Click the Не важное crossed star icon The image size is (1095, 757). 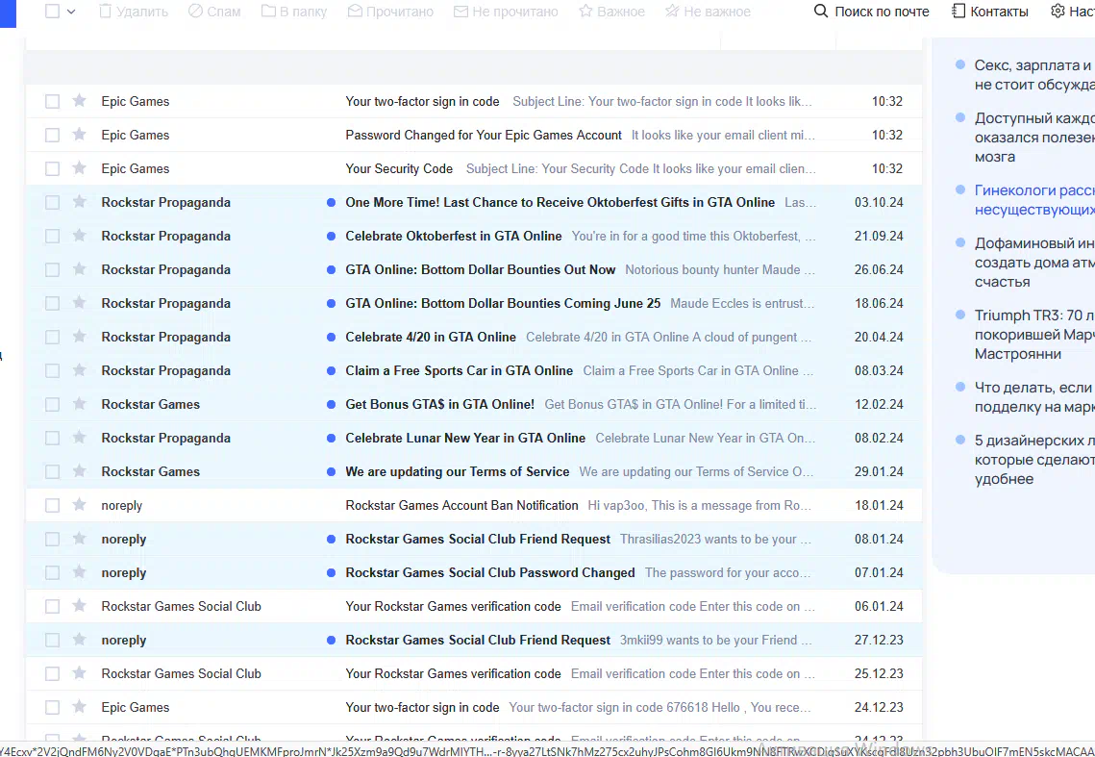[672, 12]
